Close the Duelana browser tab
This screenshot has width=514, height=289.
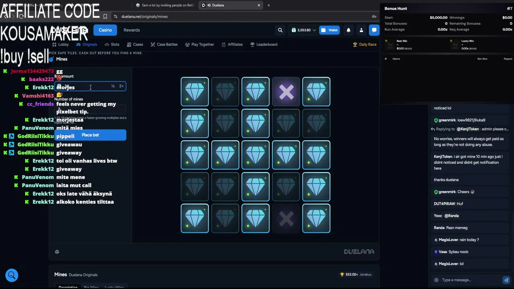click(259, 5)
